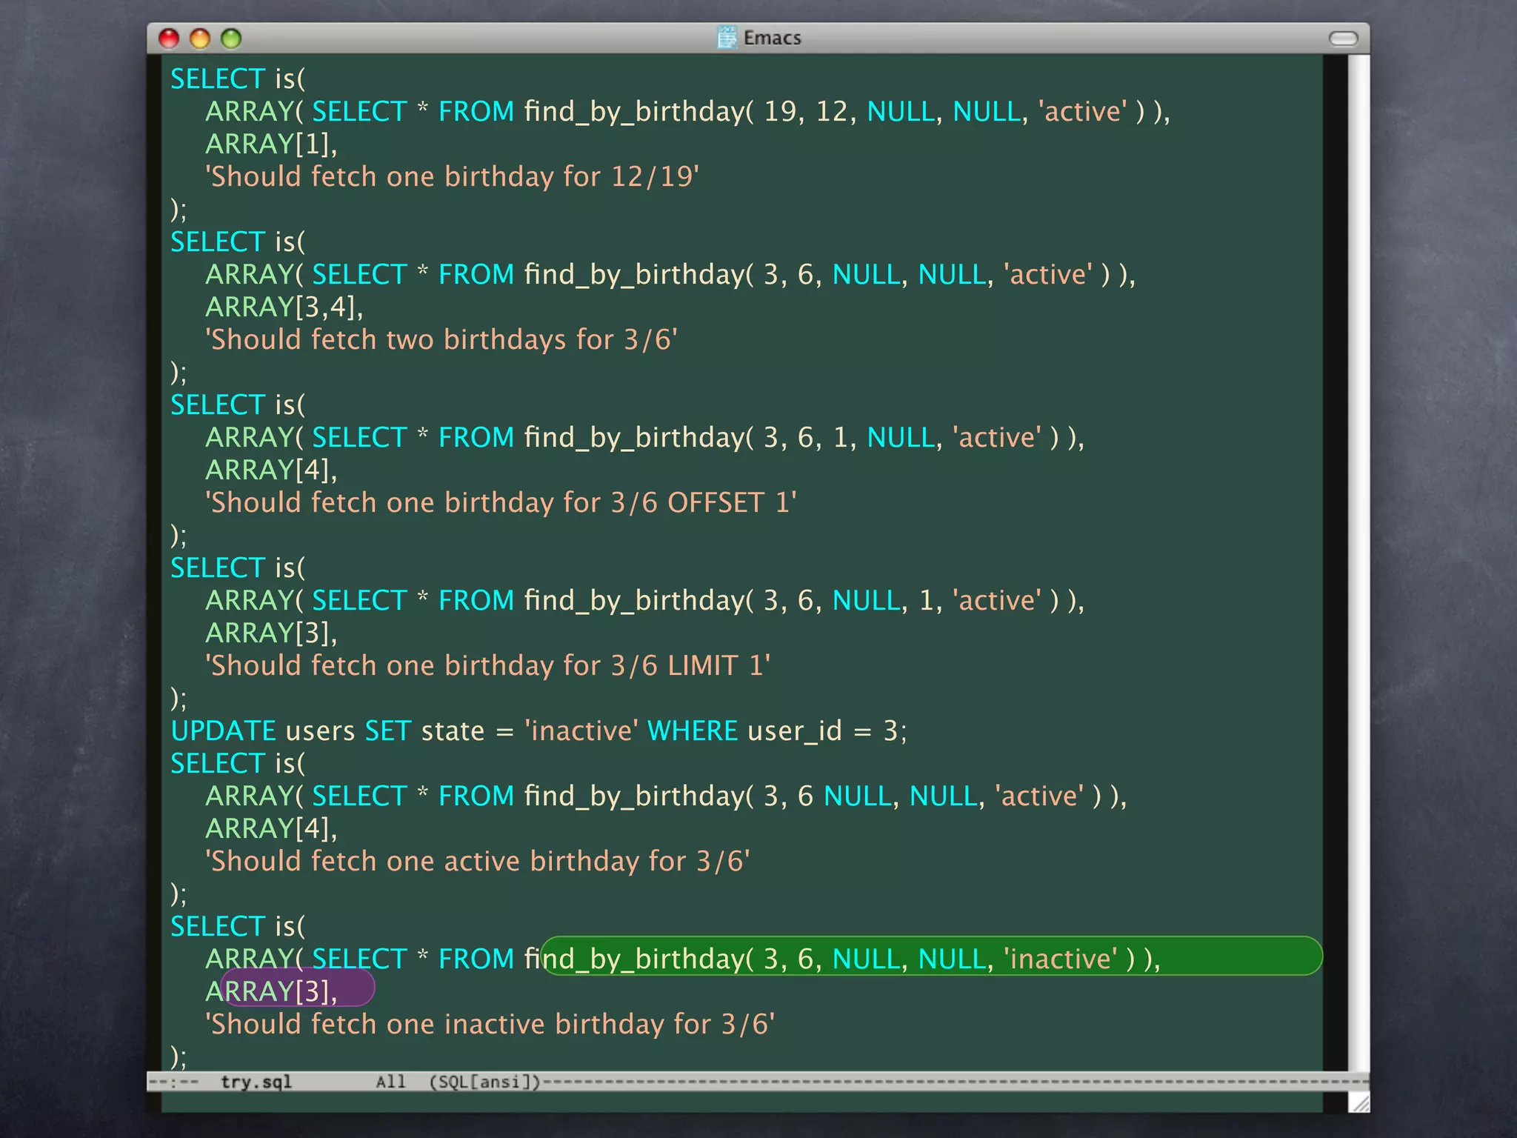Click the mode line status dashes at left

(175, 1082)
